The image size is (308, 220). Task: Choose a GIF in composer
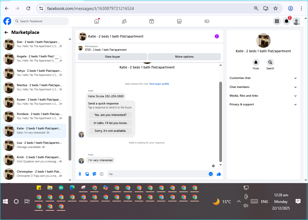point(102,174)
